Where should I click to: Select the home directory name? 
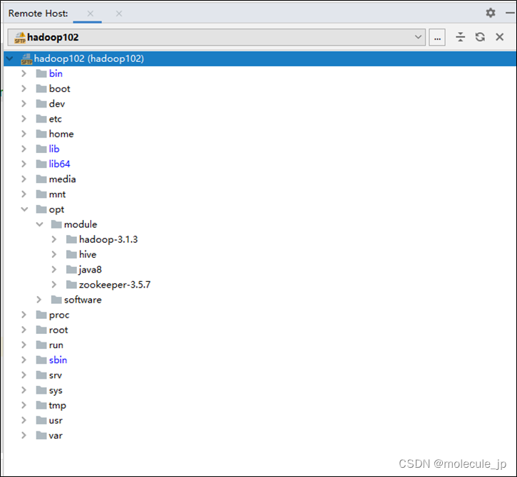coord(61,134)
